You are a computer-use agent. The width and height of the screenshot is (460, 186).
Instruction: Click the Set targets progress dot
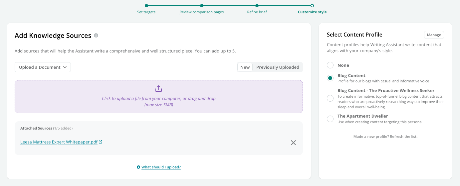point(146,5)
